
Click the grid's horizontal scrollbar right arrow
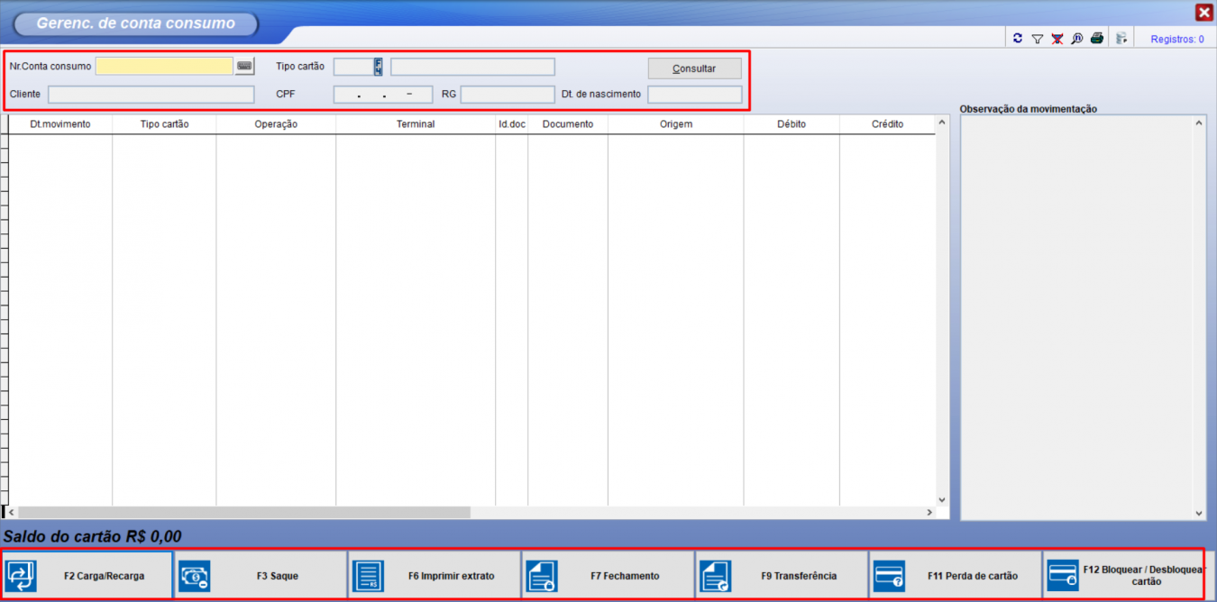929,513
